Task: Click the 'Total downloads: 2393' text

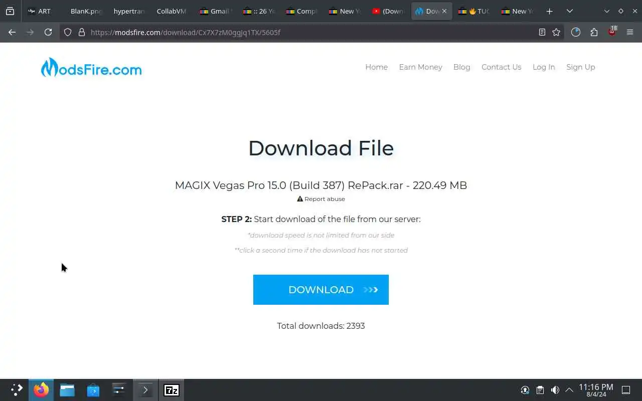Action: pos(321,326)
